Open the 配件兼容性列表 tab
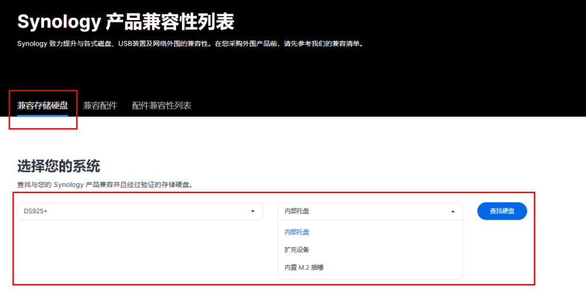The width and height of the screenshot is (586, 295). click(x=161, y=106)
